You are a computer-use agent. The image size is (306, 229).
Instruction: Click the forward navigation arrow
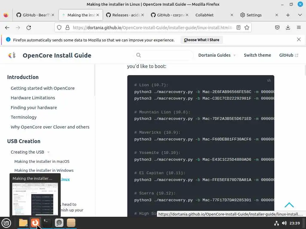pyautogui.click(x=18, y=28)
